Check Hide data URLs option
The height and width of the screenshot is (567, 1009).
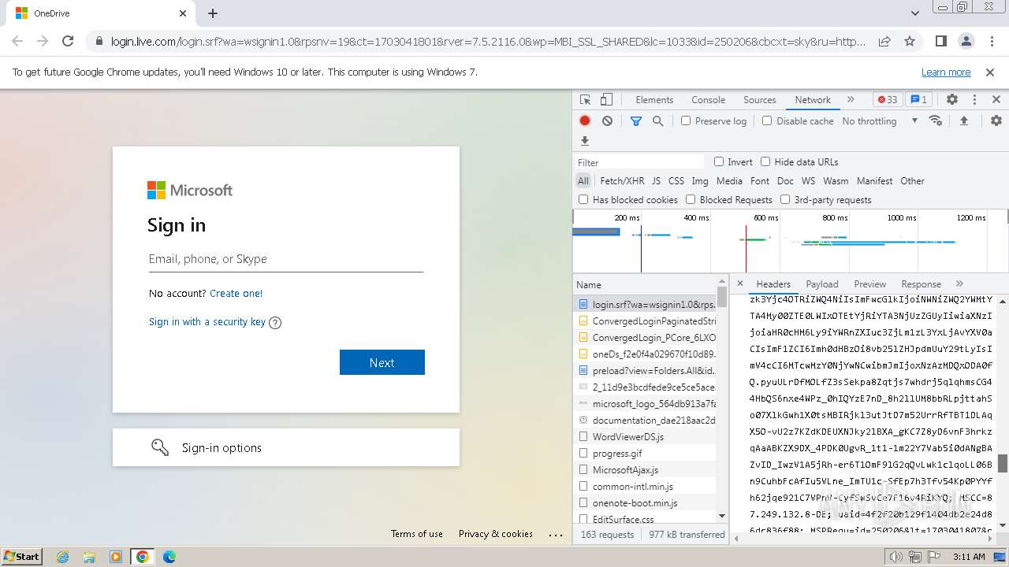tap(765, 161)
